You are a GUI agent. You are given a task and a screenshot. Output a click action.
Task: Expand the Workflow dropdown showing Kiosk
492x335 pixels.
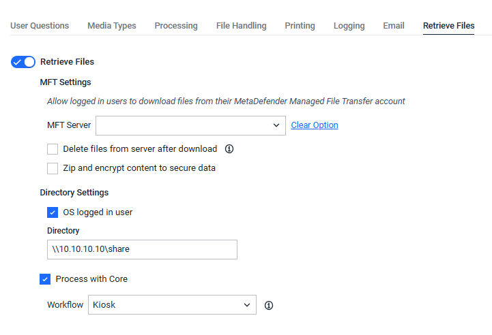(172, 304)
